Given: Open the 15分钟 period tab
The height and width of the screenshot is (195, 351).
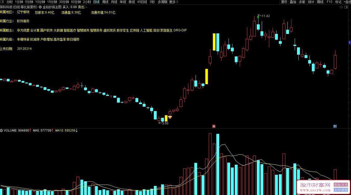Looking at the screenshot, I should (52, 2).
